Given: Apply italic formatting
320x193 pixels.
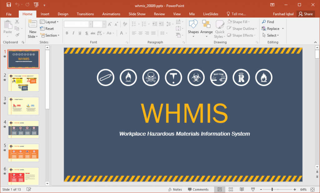Looking at the screenshot, I should (x=73, y=33).
